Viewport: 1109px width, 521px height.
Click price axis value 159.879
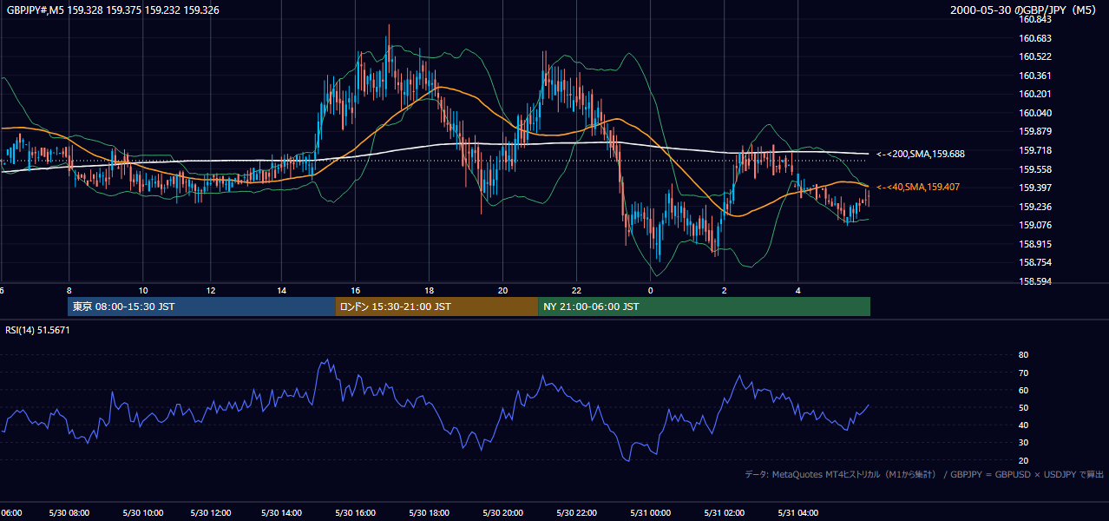pos(1035,131)
